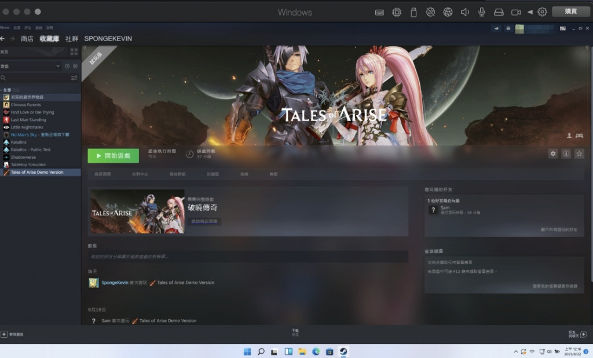Click Steam account avatar in header

point(519,29)
